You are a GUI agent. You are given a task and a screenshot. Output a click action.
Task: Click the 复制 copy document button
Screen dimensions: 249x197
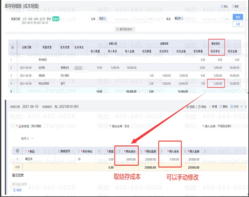224,107
